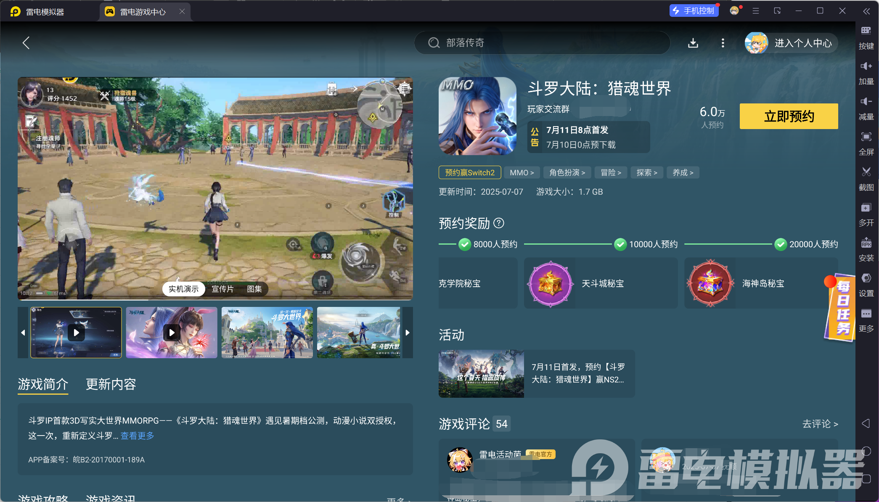Open emulator settings with the 设置 icon
The height and width of the screenshot is (502, 879).
tap(866, 284)
